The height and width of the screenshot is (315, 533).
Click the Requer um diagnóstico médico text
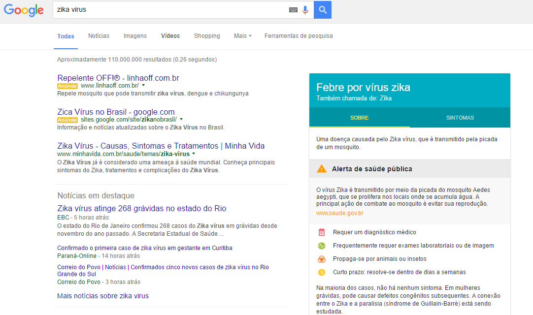pos(374,232)
